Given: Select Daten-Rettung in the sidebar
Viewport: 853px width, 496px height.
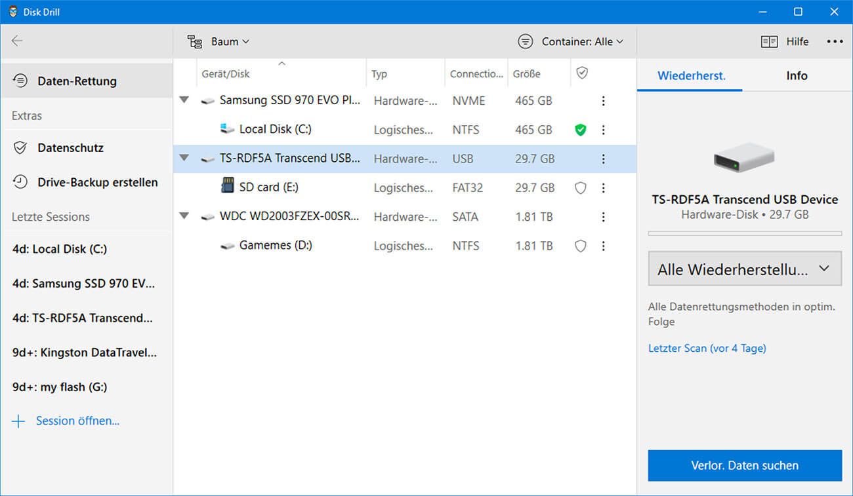Looking at the screenshot, I should click(x=87, y=81).
